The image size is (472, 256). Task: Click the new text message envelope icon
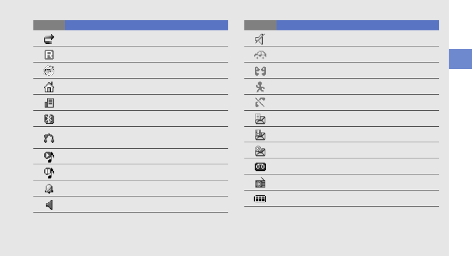260,119
